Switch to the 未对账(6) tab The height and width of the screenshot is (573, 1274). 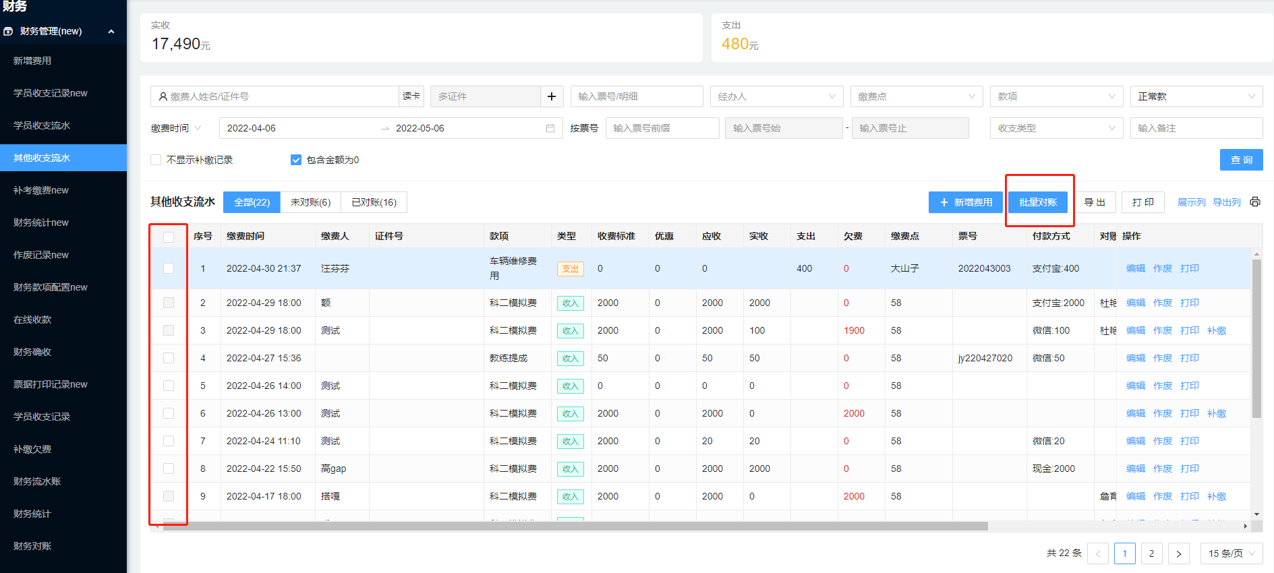coord(310,202)
